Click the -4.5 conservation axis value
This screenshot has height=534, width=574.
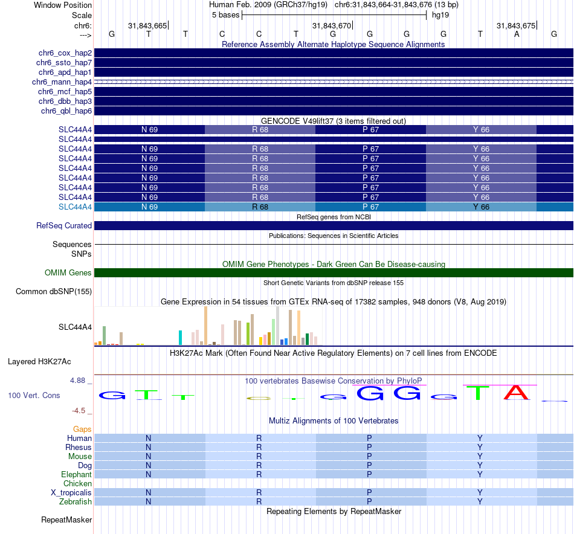tap(79, 411)
